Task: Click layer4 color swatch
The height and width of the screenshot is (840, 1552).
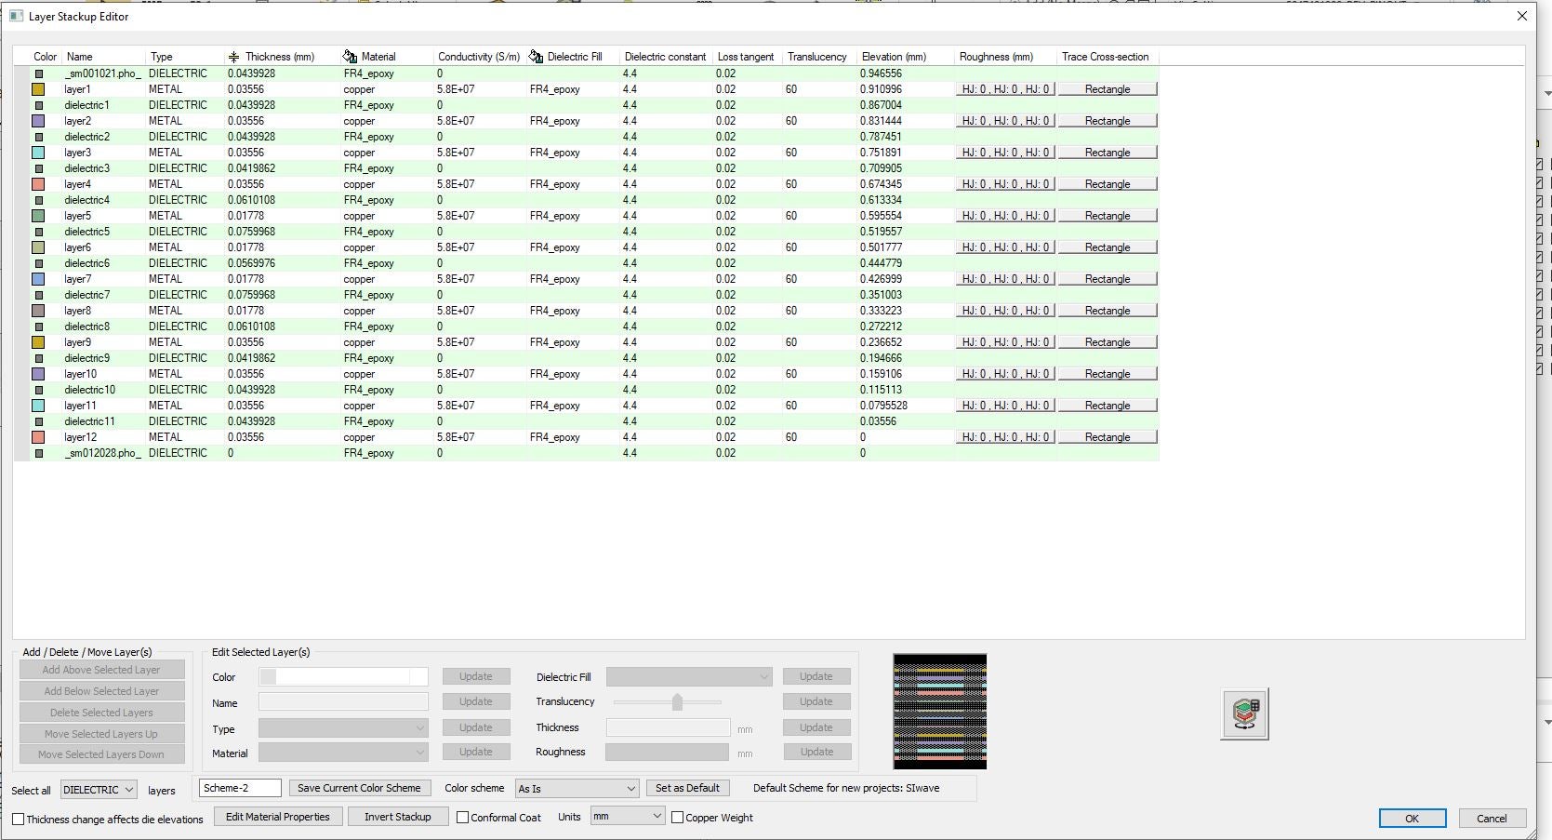Action: (38, 184)
